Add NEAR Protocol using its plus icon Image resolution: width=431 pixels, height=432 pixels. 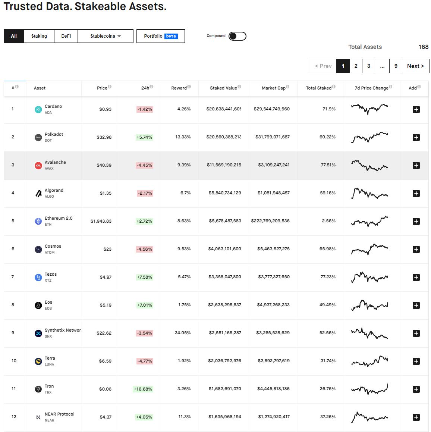pos(416,417)
